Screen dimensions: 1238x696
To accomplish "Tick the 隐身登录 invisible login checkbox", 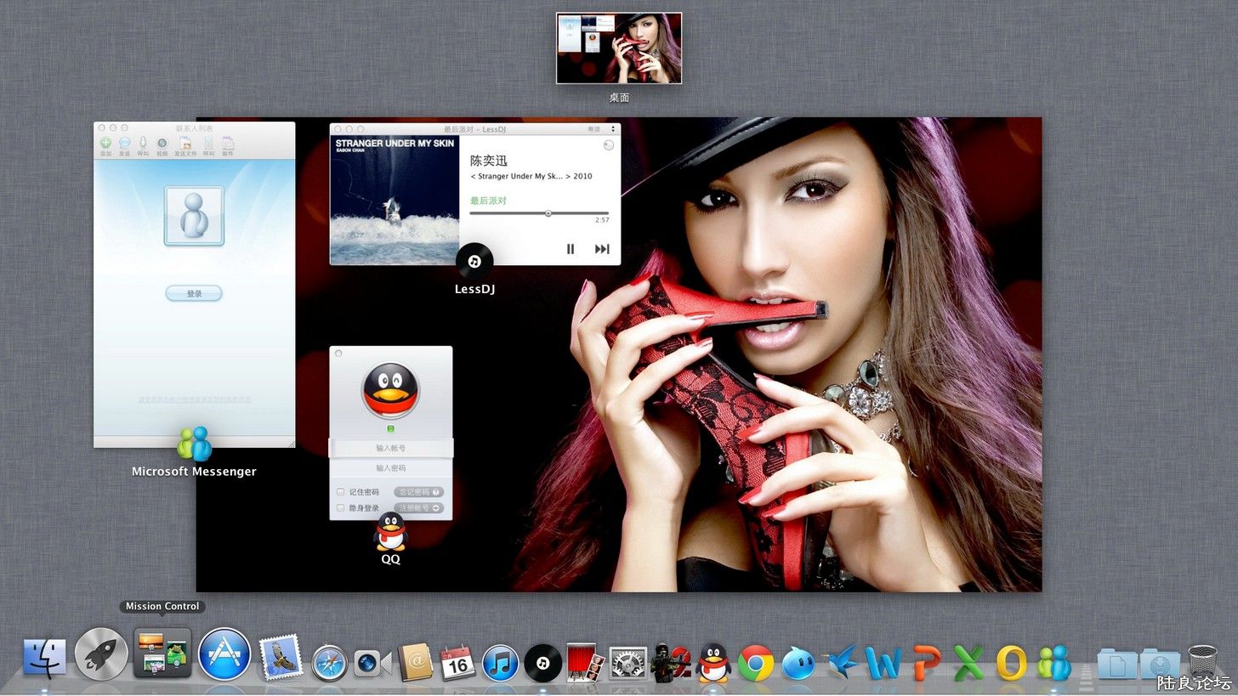I will pyautogui.click(x=341, y=508).
